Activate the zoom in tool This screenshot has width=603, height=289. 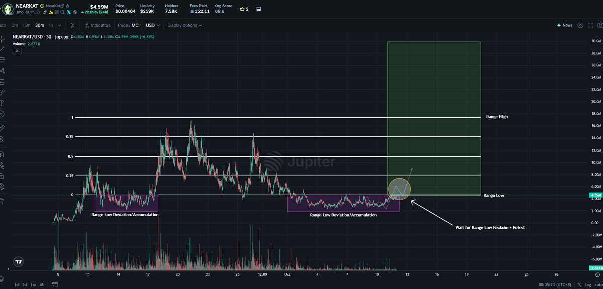pyautogui.click(x=2, y=139)
